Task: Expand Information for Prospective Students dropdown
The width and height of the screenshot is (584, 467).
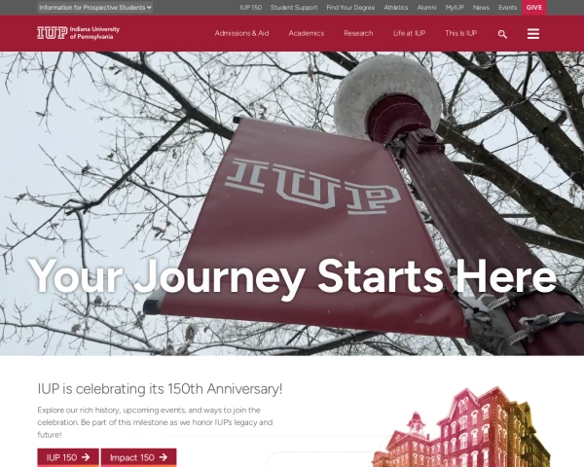Action: (95, 7)
